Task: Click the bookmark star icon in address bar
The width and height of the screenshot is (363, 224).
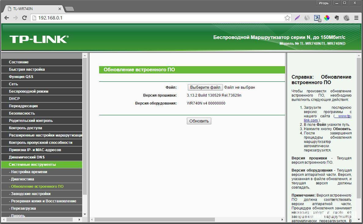Action: coord(287,18)
